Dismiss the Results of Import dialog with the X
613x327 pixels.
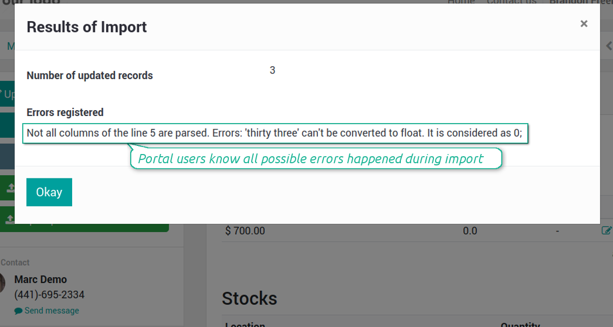point(584,23)
